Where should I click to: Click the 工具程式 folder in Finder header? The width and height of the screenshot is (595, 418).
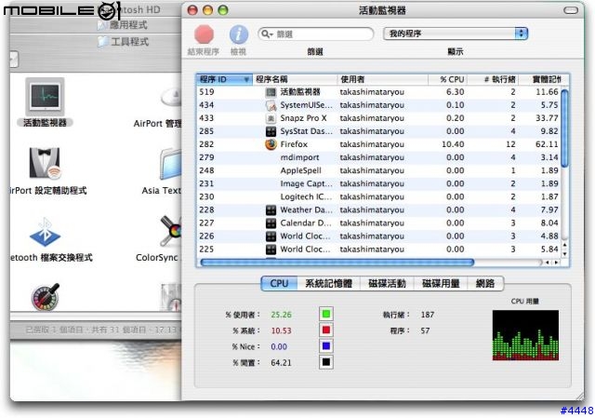click(x=123, y=41)
